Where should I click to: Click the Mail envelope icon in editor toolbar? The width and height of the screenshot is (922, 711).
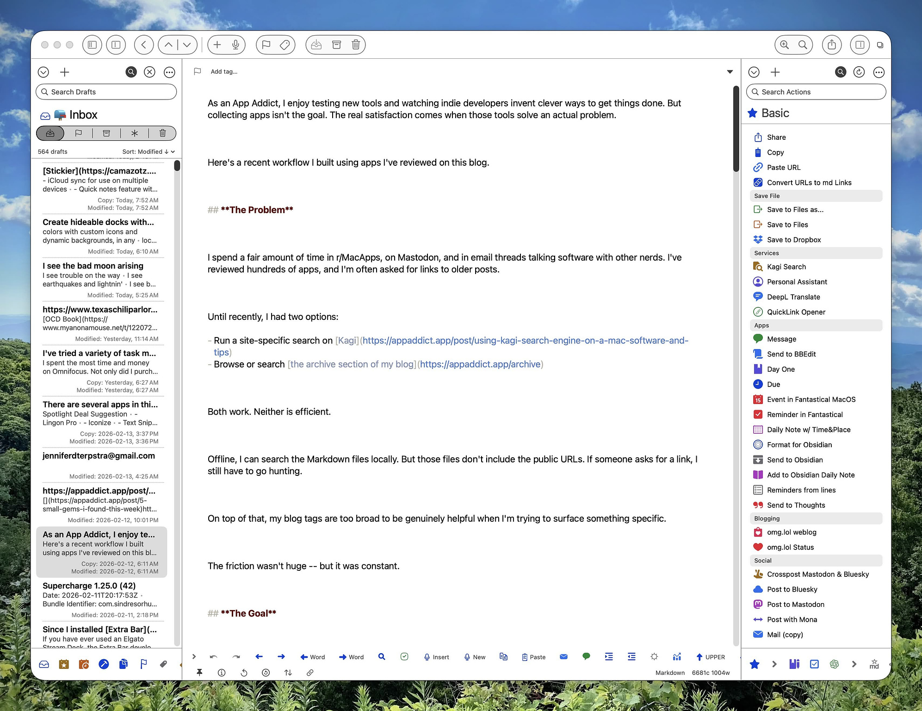click(x=563, y=657)
